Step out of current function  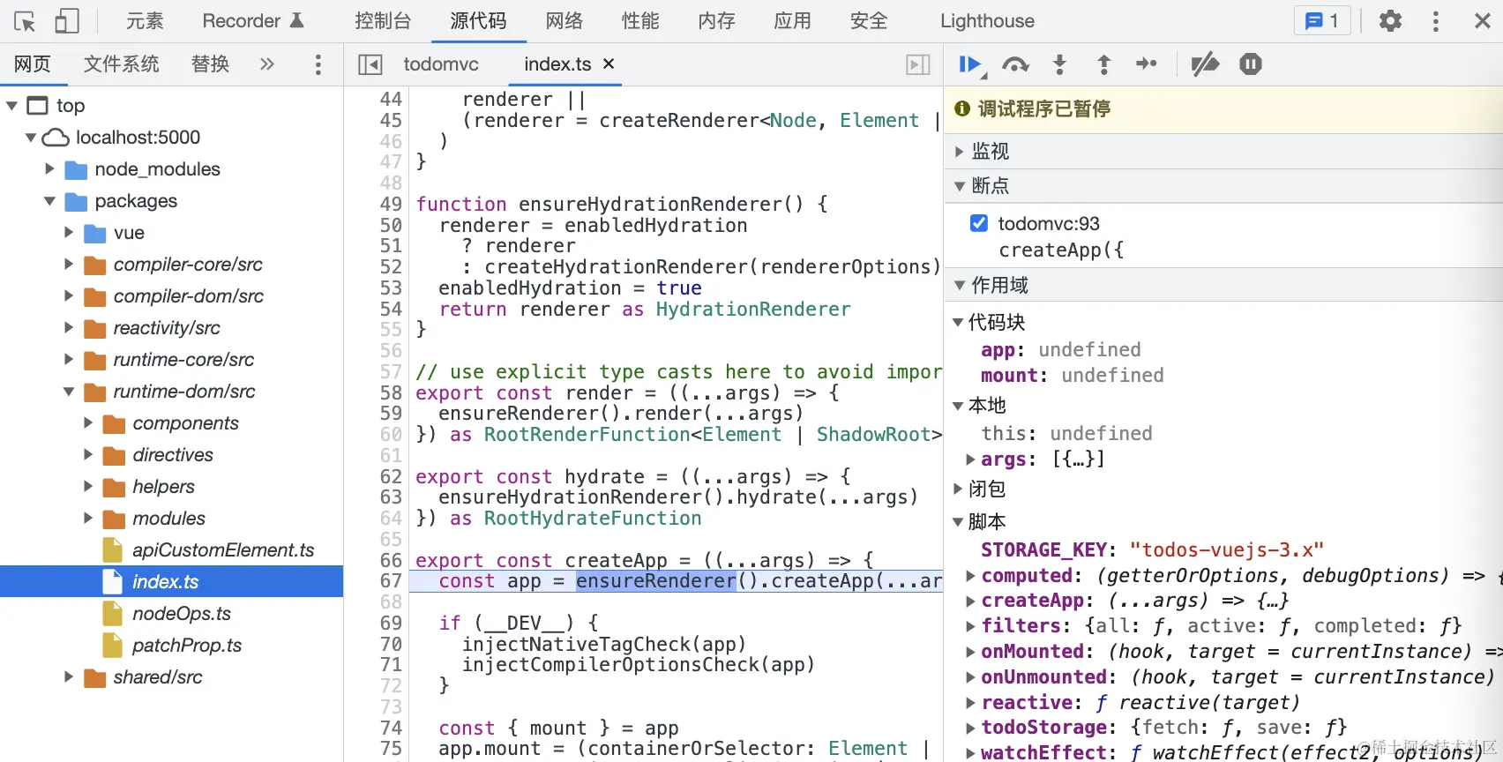coord(1103,64)
